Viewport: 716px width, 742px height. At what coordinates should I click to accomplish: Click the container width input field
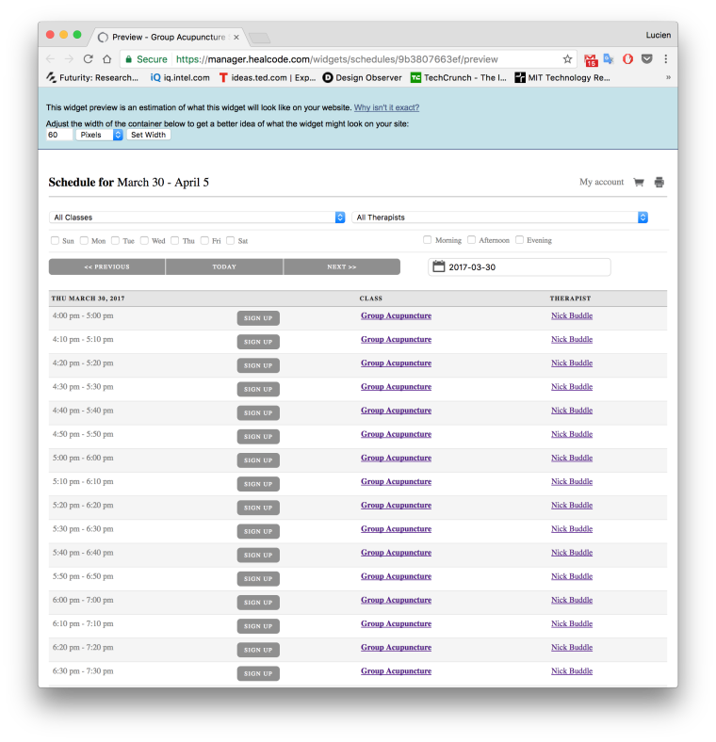(x=58, y=135)
